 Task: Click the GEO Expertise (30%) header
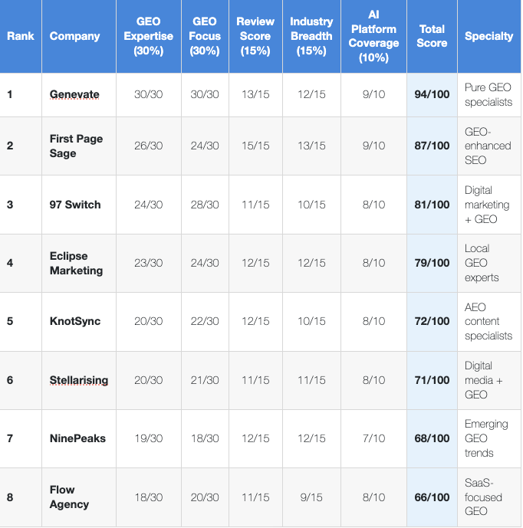click(148, 36)
